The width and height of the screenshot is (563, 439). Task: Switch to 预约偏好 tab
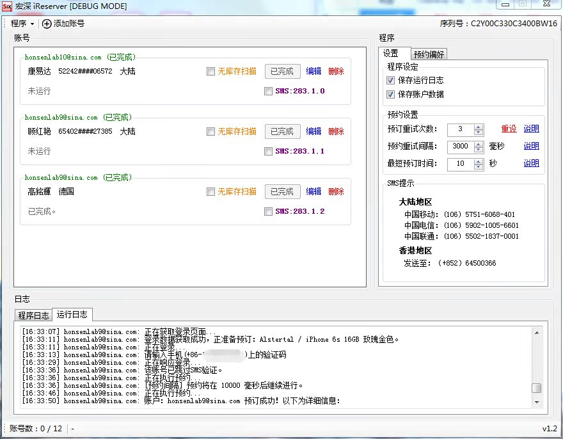point(429,54)
